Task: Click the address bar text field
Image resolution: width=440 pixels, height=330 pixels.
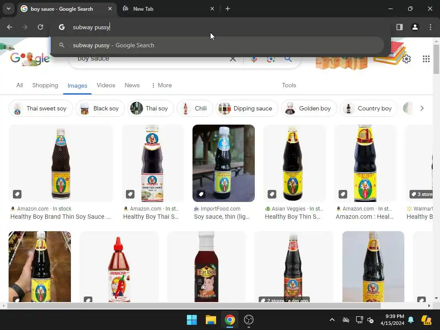Action: [x=220, y=27]
